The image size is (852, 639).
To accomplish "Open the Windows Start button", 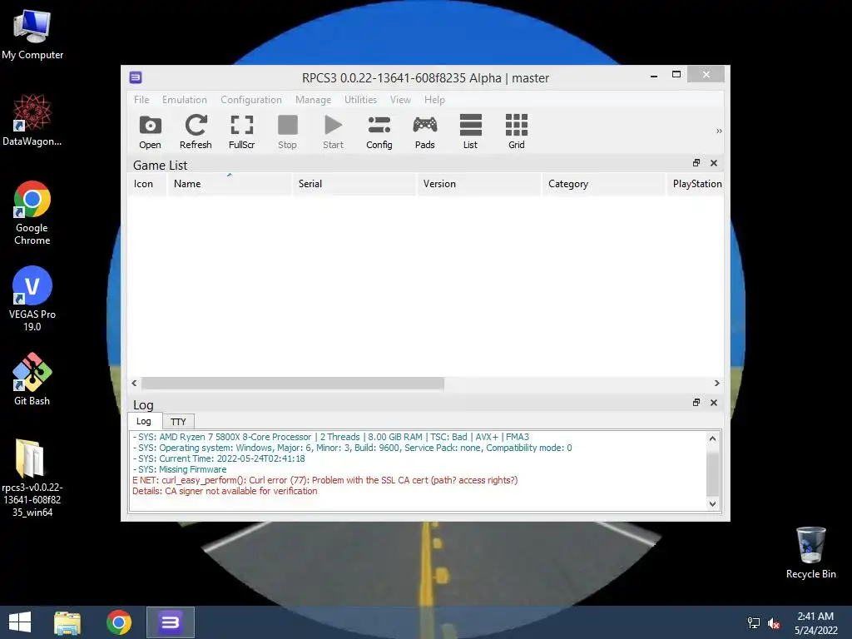I will click(x=20, y=622).
